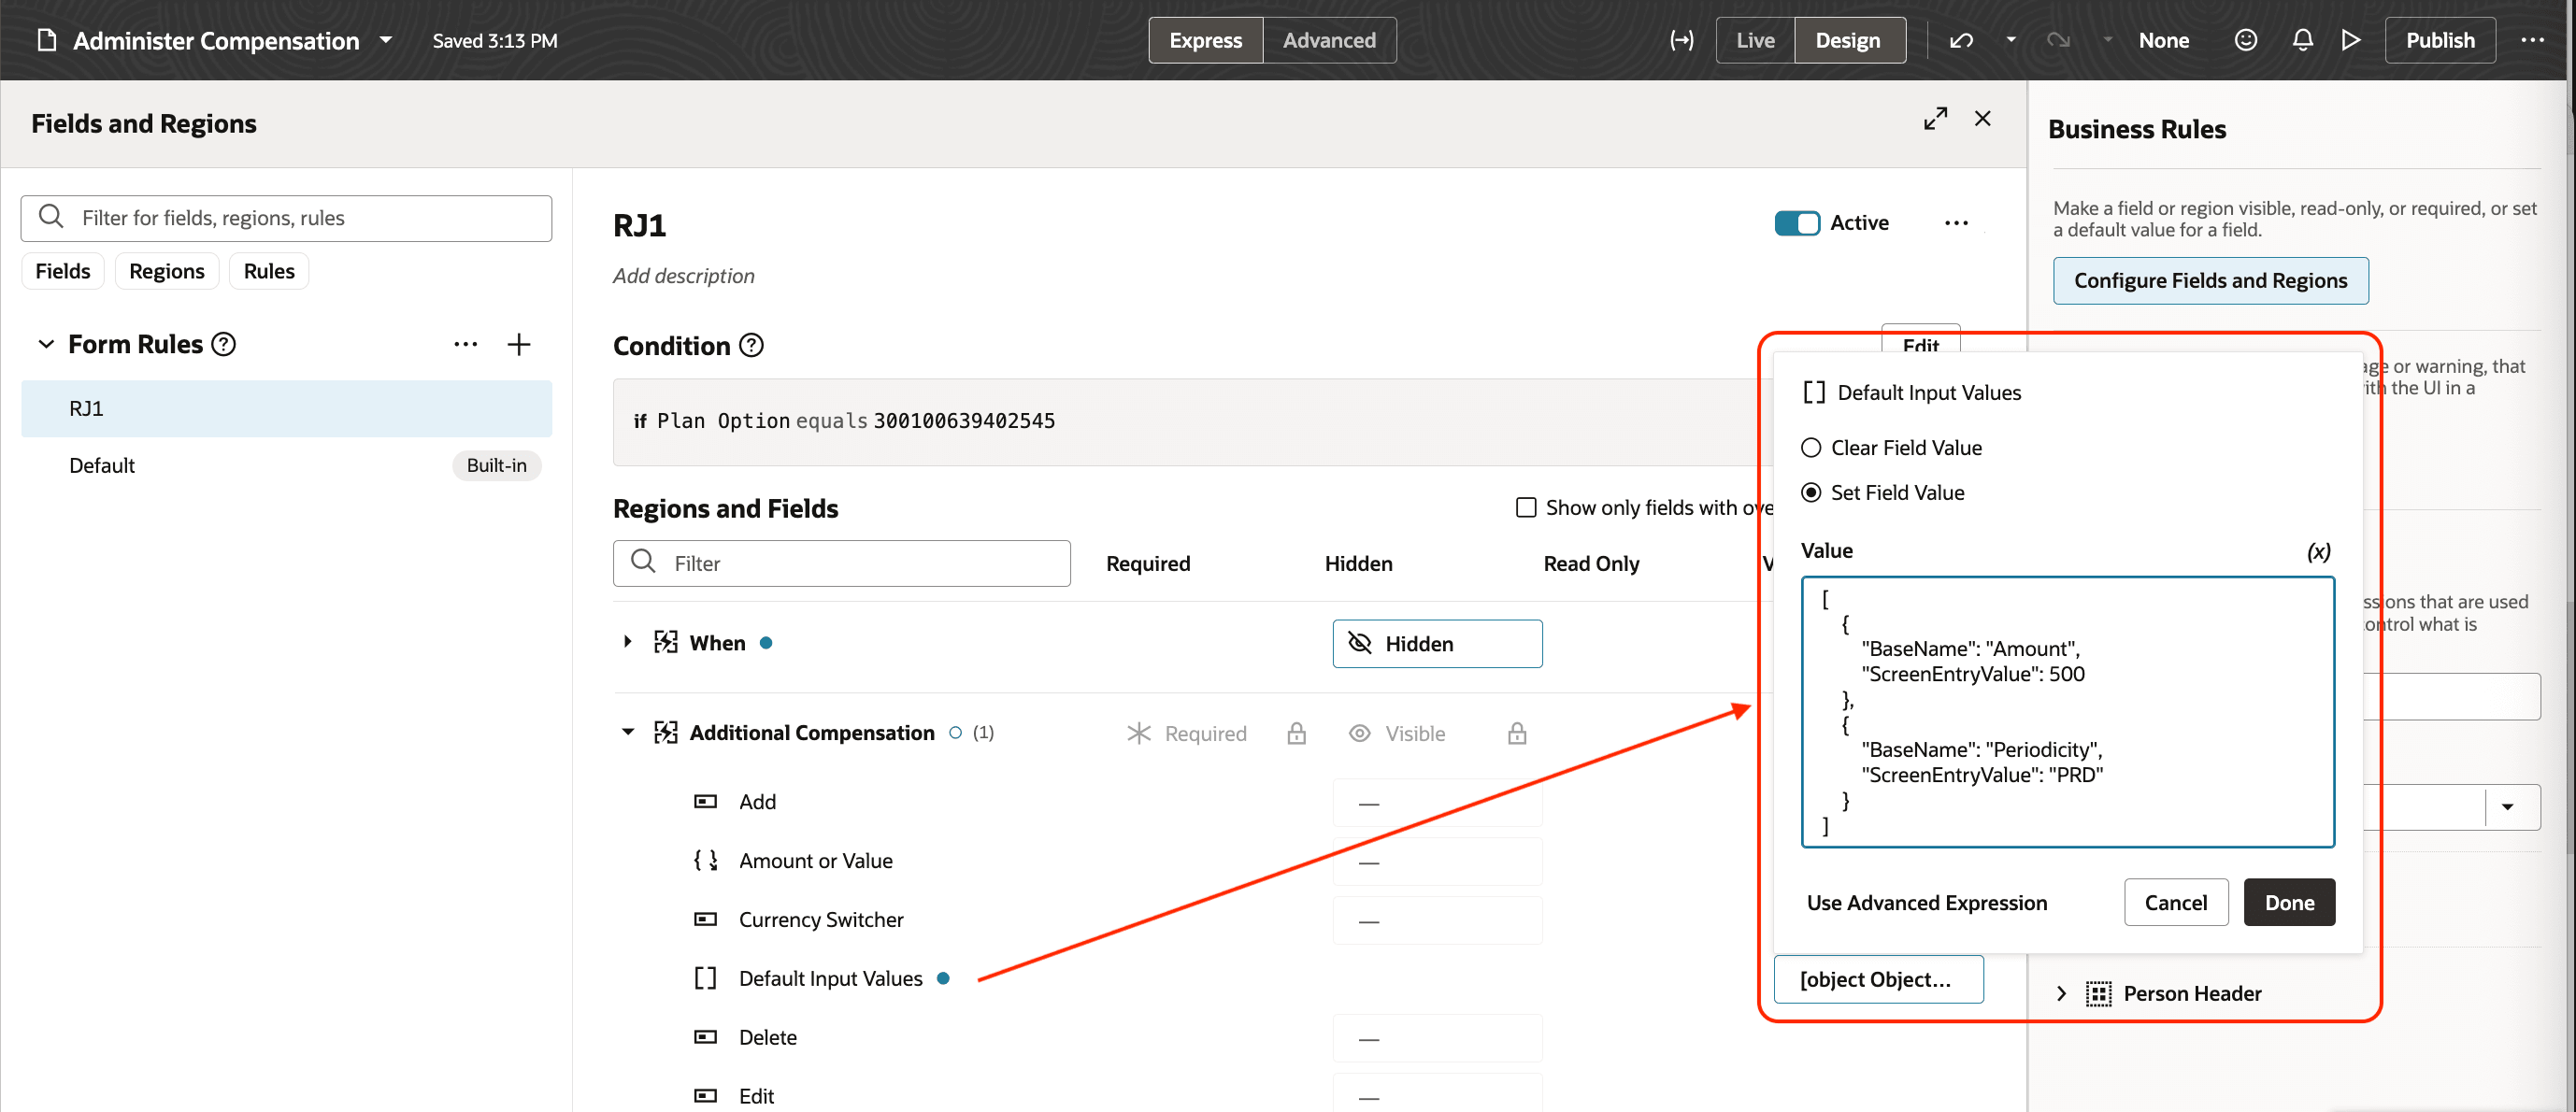Click the undo icon in the toolbar

(1961, 40)
